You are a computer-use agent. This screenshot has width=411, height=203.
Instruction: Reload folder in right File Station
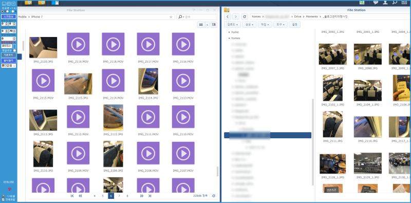245,16
